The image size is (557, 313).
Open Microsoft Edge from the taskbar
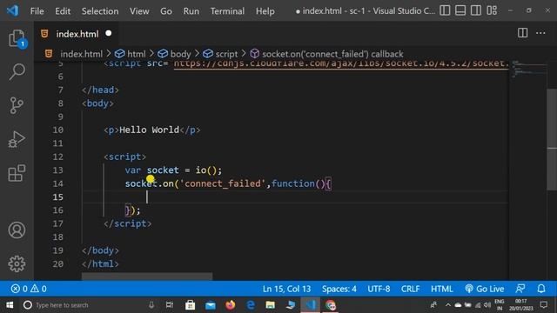tap(251, 305)
